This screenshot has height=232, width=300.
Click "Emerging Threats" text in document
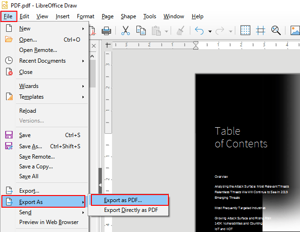click(227, 197)
